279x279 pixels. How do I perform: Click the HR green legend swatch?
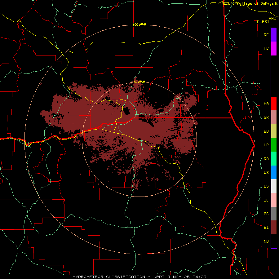tap(274, 145)
